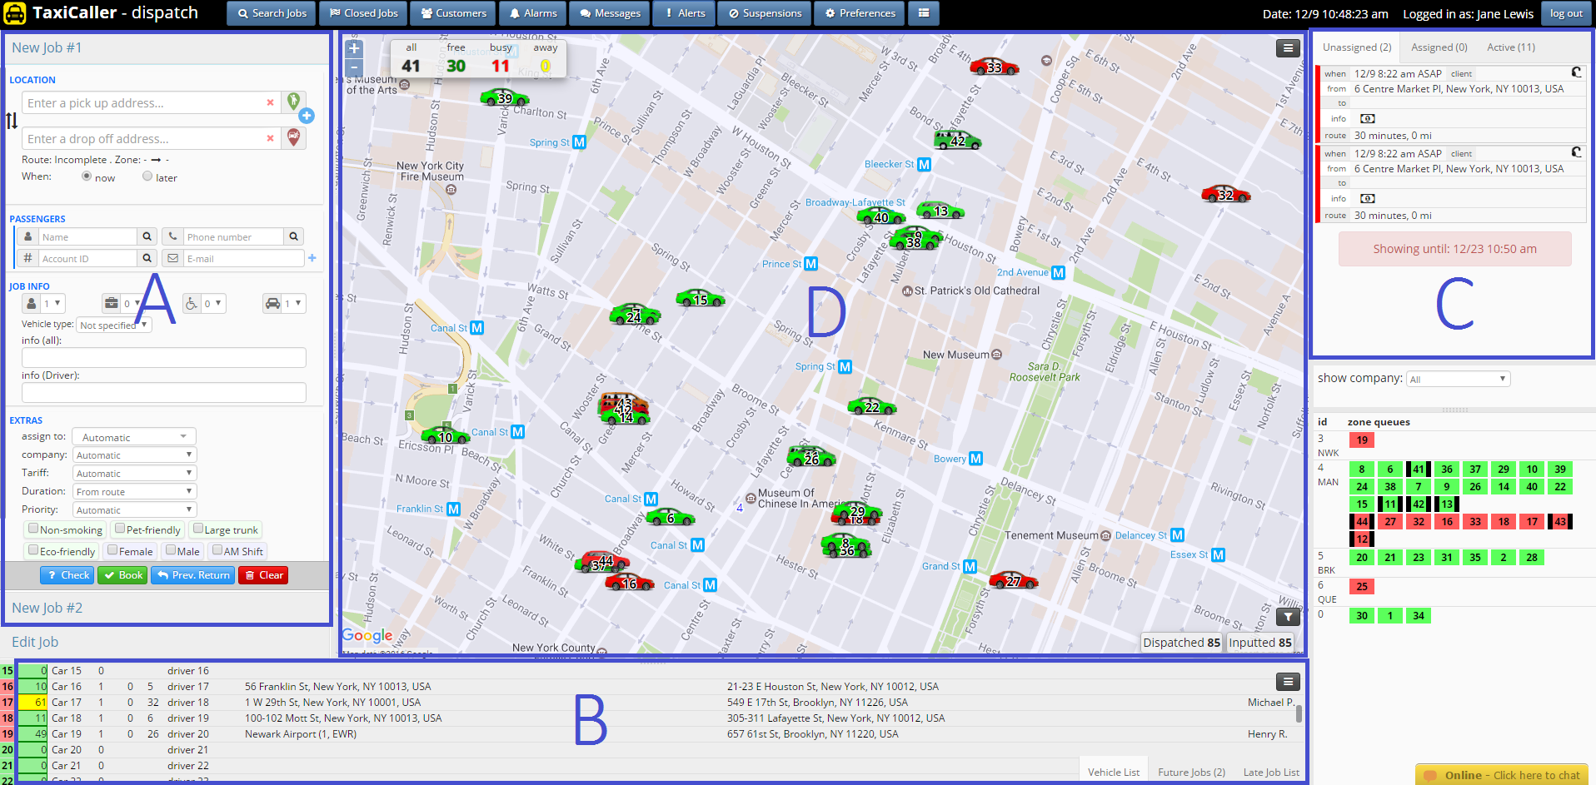Open the 'show company' dropdown
The height and width of the screenshot is (785, 1596).
1458,378
